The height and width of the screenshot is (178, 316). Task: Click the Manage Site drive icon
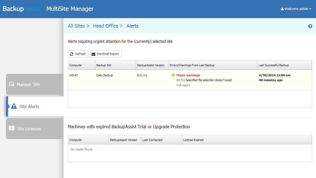[11, 84]
